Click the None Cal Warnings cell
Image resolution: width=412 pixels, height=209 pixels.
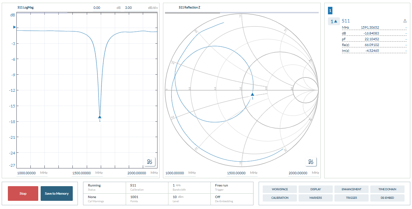[x=105, y=199]
